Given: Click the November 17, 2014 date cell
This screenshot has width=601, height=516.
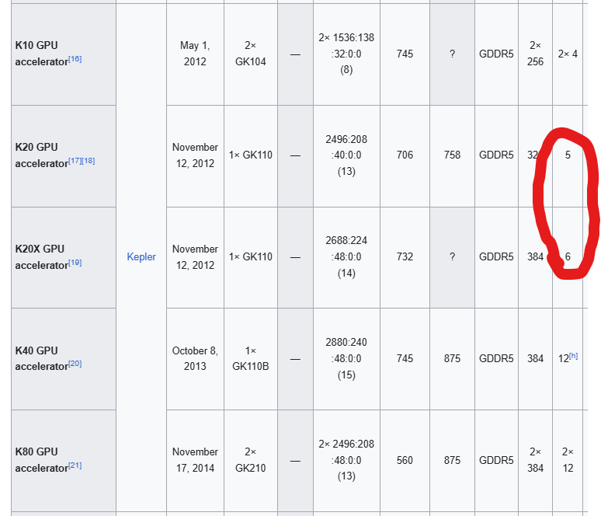Looking at the screenshot, I should [195, 460].
